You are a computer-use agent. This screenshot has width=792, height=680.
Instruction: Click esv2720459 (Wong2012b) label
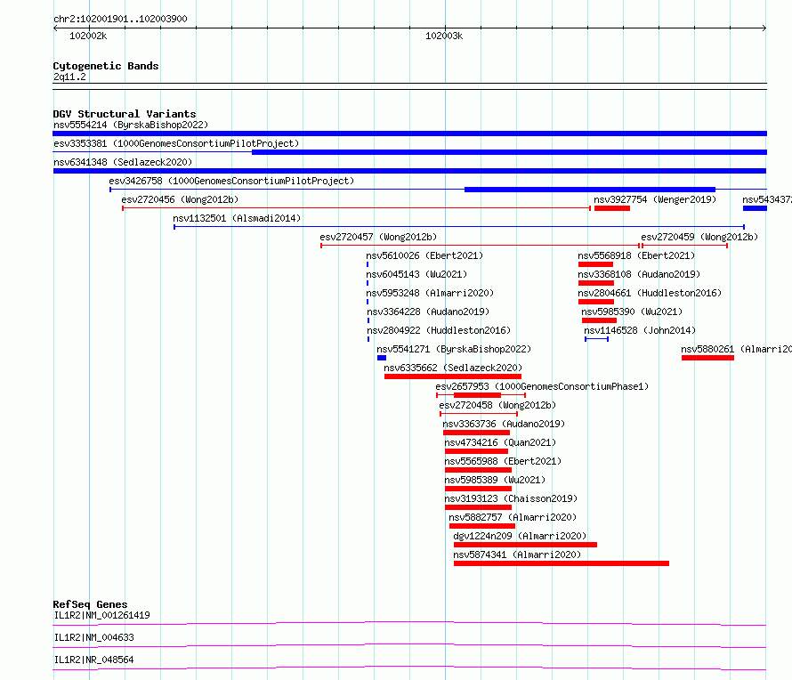pyautogui.click(x=699, y=237)
